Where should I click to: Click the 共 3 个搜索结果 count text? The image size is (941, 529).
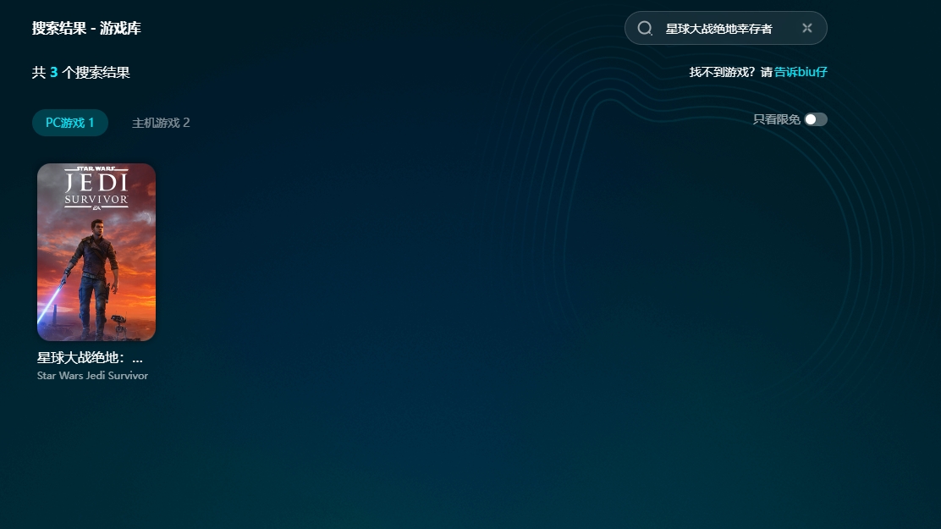81,73
